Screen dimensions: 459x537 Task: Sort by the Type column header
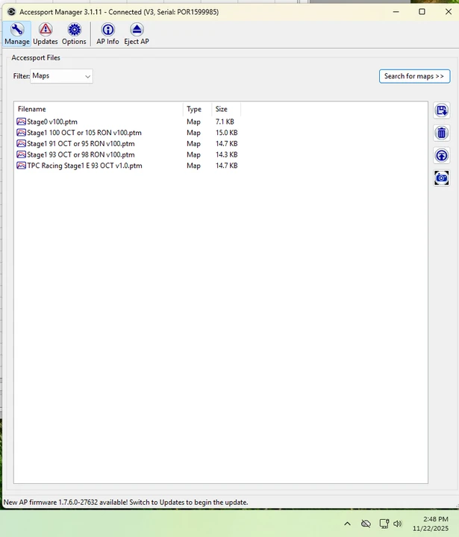coord(198,109)
